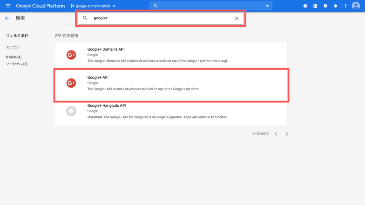Open your account avatar menu
The image size is (365, 205).
(355, 6)
